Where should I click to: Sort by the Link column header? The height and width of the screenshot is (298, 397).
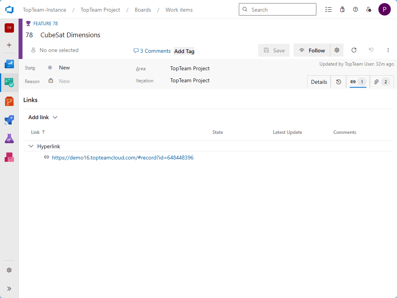pos(35,132)
